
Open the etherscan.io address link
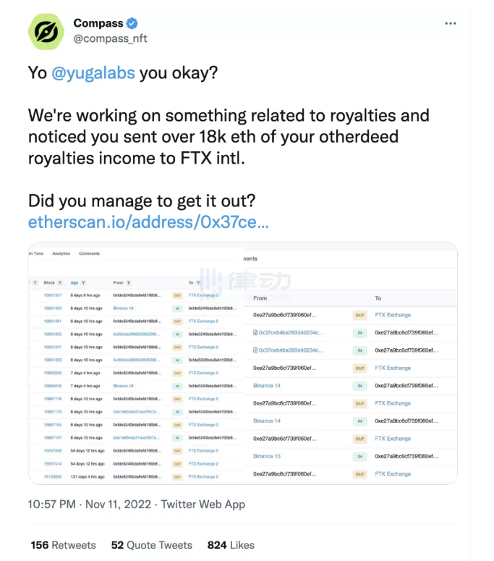[x=148, y=222]
